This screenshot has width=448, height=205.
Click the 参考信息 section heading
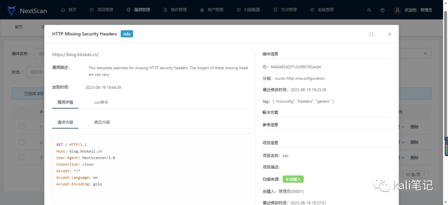click(270, 125)
